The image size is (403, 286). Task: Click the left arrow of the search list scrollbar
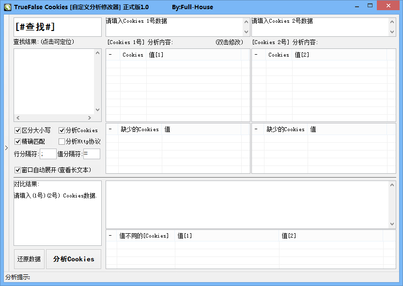[17, 118]
